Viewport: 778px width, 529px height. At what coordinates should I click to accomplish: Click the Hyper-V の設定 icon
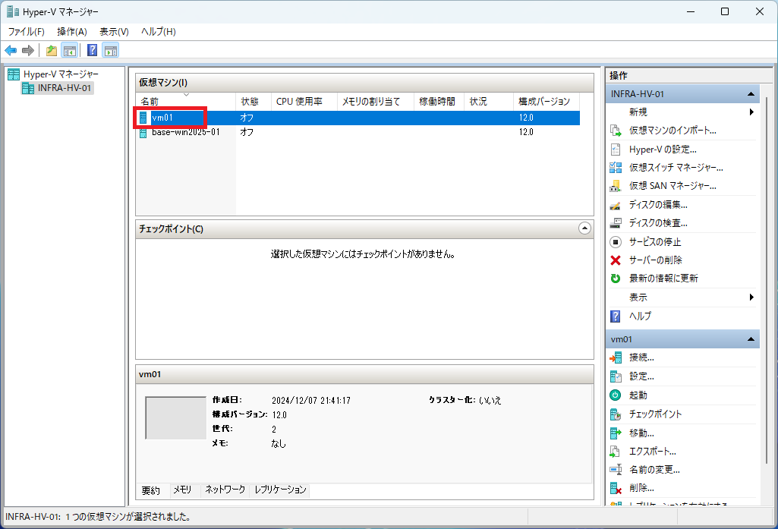click(616, 150)
